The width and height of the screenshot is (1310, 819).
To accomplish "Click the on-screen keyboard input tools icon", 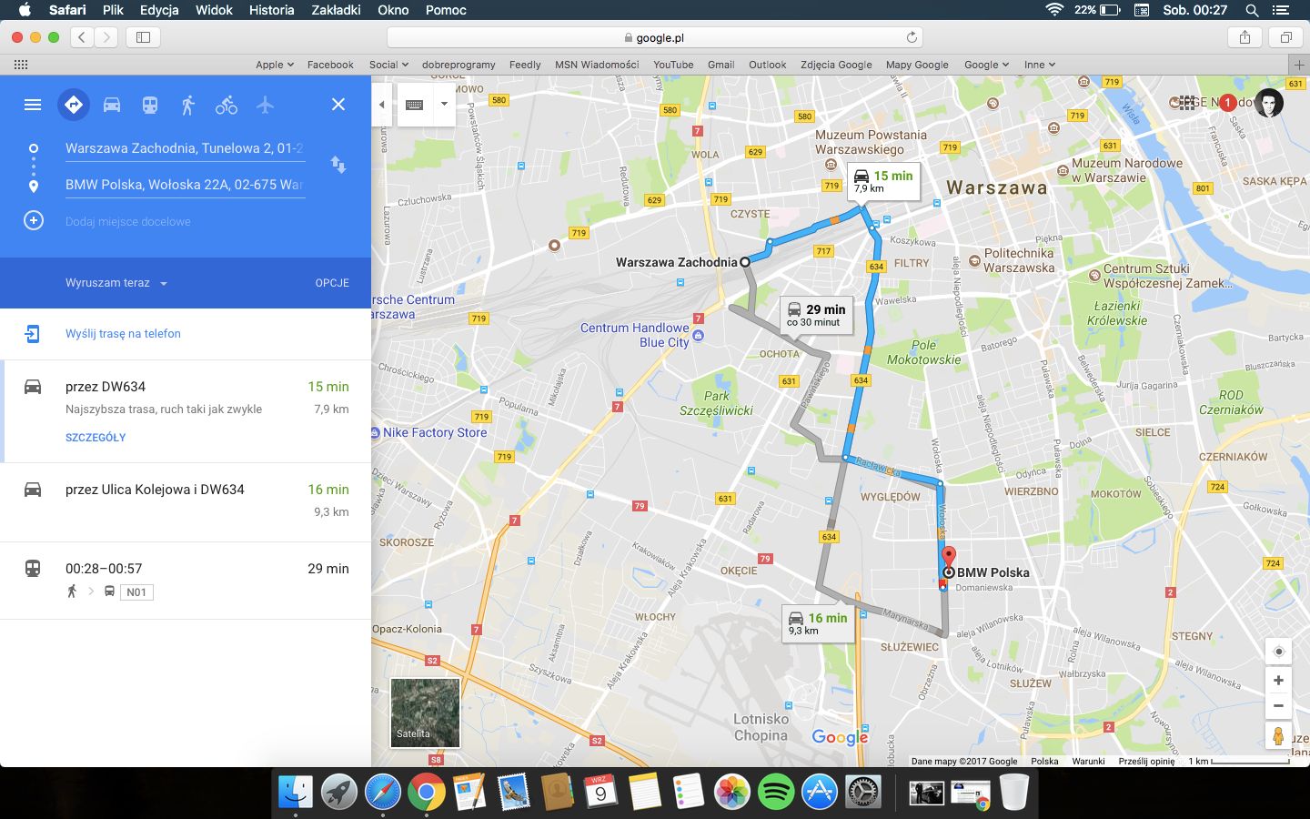I will coord(415,105).
